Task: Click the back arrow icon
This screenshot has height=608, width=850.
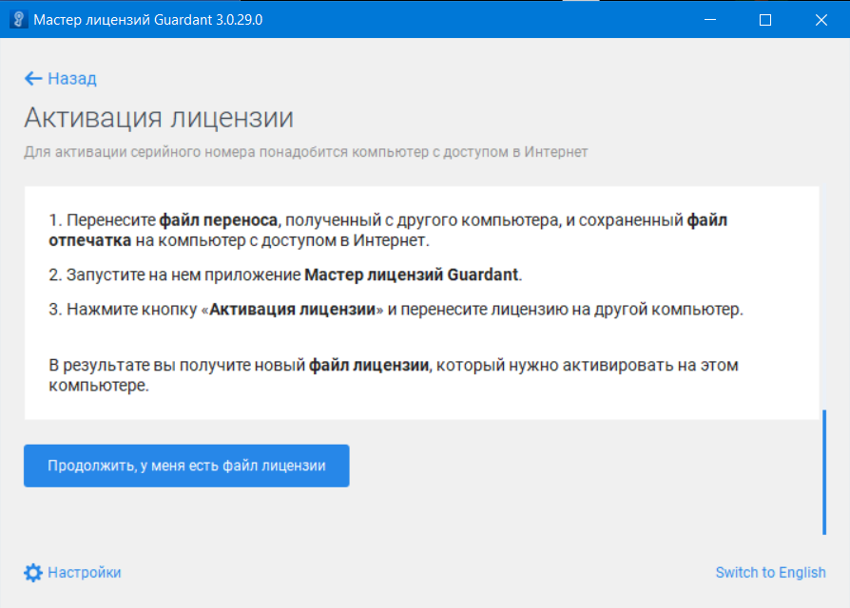Action: point(33,79)
